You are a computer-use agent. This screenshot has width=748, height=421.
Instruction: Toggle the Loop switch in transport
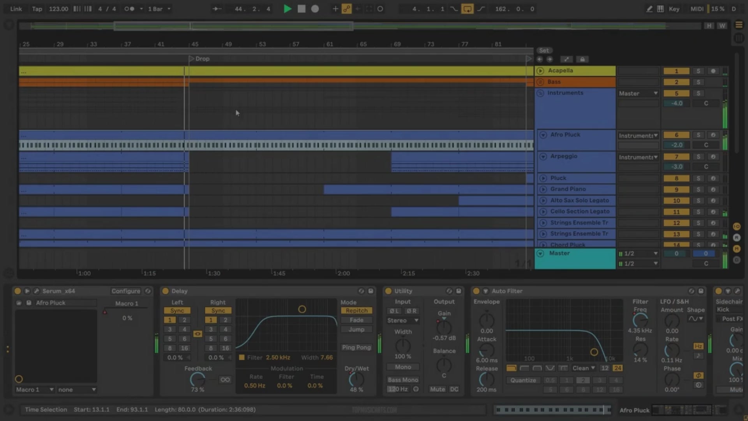[x=467, y=9]
